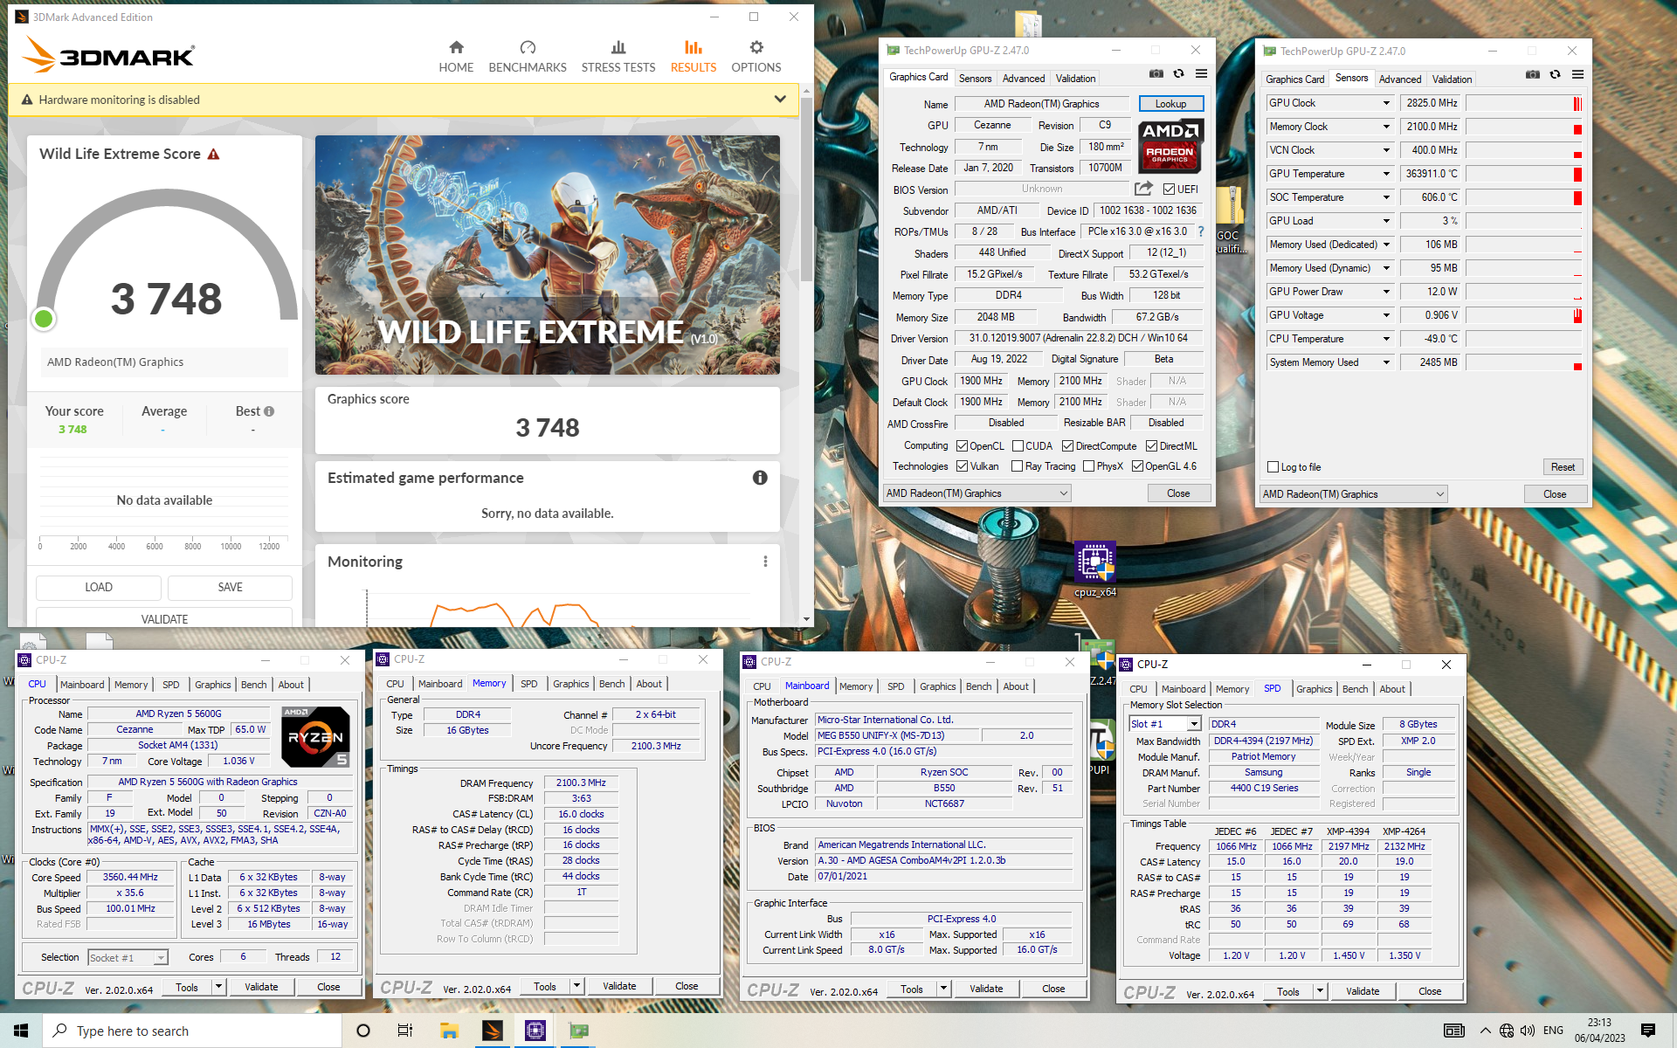Viewport: 1677px width, 1048px height.
Task: Click the Bus Interface question mark in GPU-Z
Action: pyautogui.click(x=1201, y=231)
